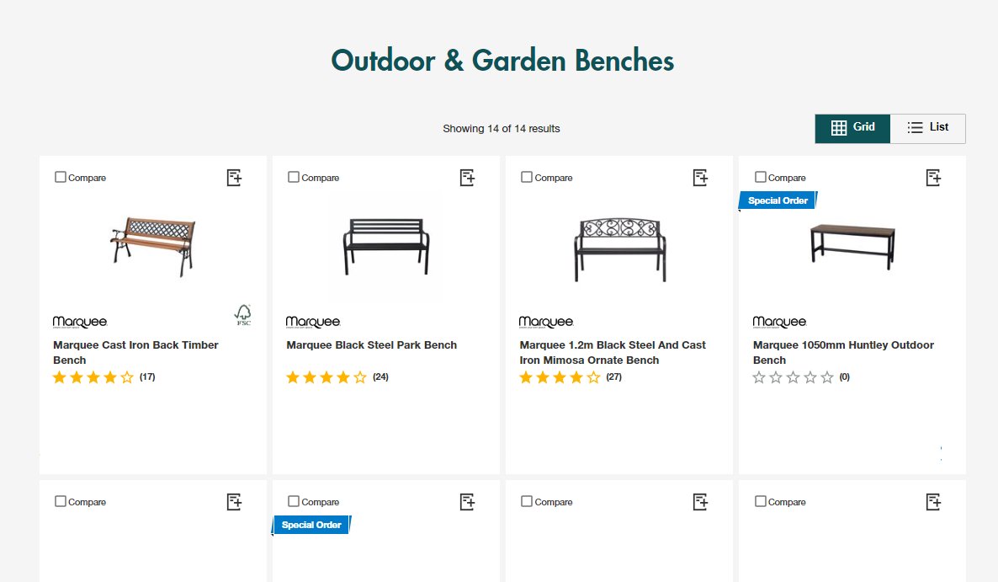Switch to Grid view
The image size is (998, 582).
click(x=852, y=128)
